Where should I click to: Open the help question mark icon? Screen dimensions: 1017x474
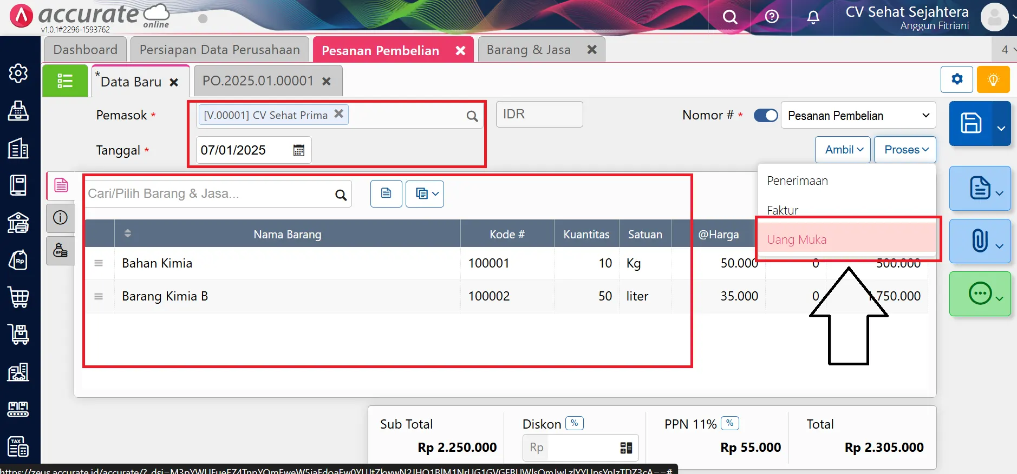coord(772,17)
